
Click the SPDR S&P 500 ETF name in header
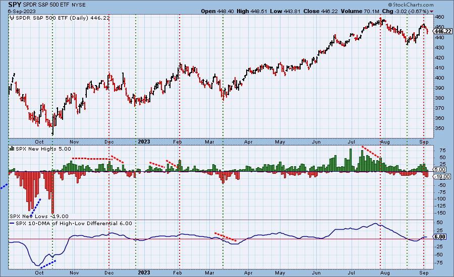click(45, 5)
